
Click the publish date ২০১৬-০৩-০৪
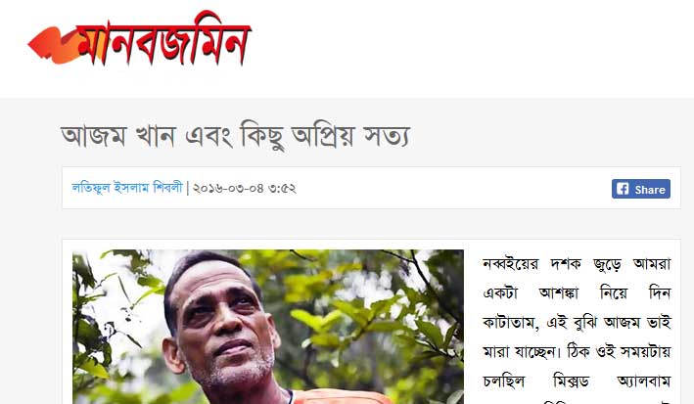tap(228, 189)
